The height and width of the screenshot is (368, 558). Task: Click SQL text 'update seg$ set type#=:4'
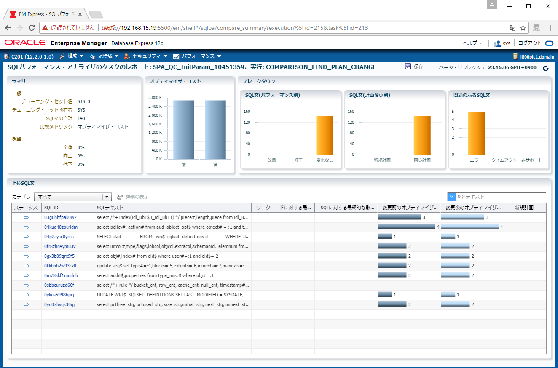coord(173,266)
